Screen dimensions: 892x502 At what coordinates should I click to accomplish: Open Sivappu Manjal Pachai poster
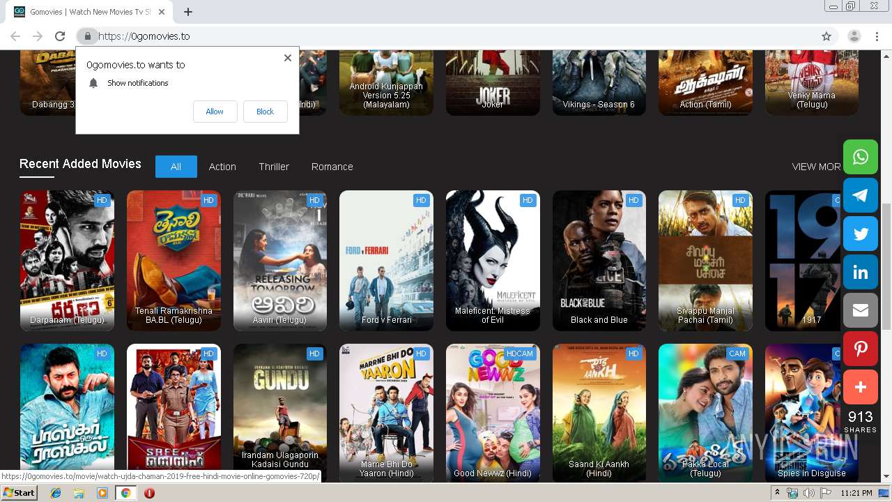coord(705,261)
